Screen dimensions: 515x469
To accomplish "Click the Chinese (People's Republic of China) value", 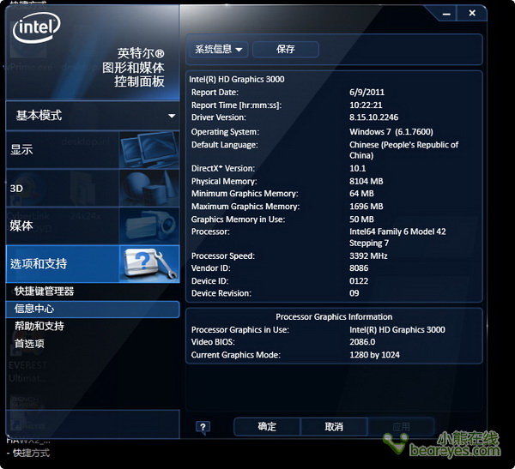I will pos(403,150).
